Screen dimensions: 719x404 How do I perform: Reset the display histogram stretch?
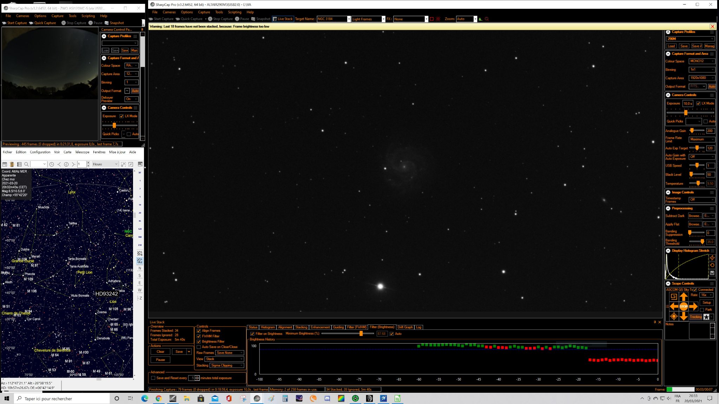(x=712, y=265)
